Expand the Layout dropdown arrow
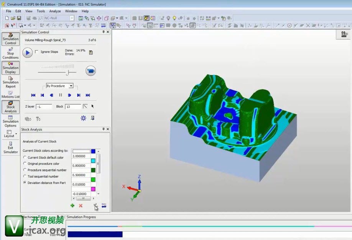Image resolution: width=352 pixels, height=240 pixels. point(16,134)
